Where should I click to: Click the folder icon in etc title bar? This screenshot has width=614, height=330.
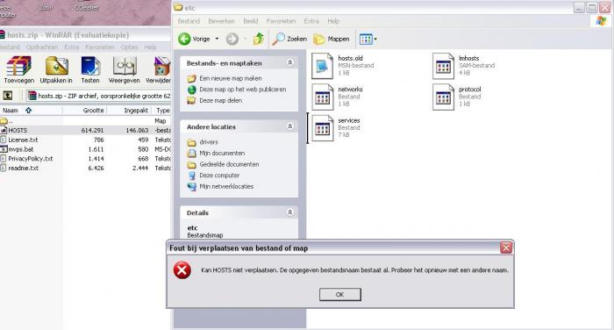pos(178,7)
